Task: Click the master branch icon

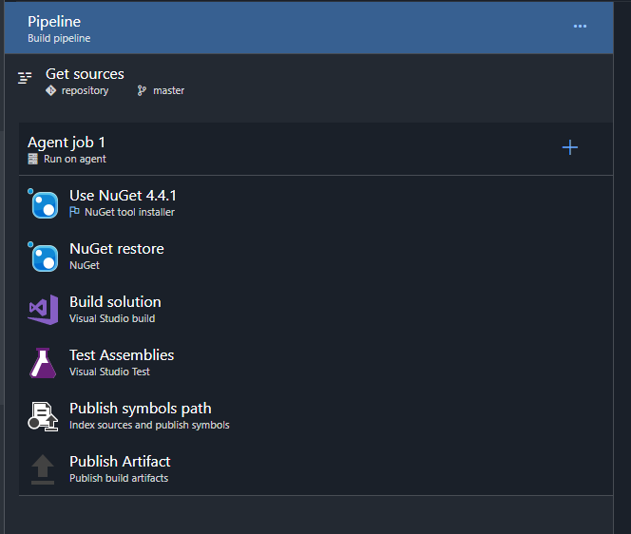Action: 142,90
